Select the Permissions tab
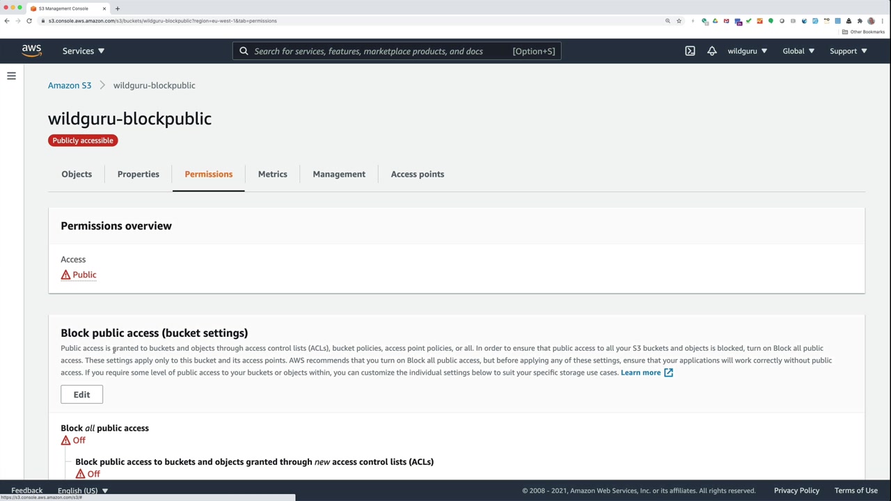 tap(208, 174)
